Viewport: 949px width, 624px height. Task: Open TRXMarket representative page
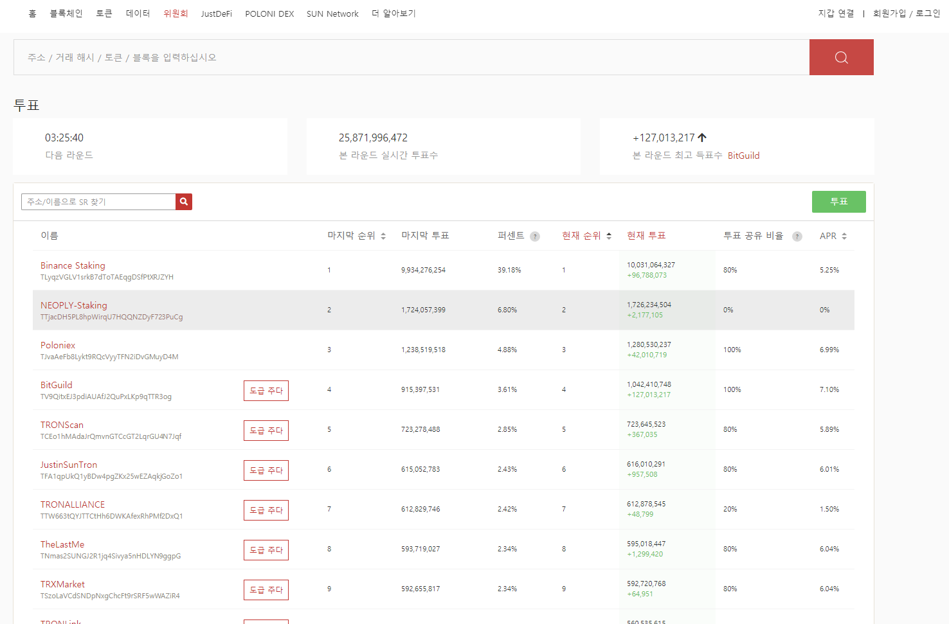(62, 584)
